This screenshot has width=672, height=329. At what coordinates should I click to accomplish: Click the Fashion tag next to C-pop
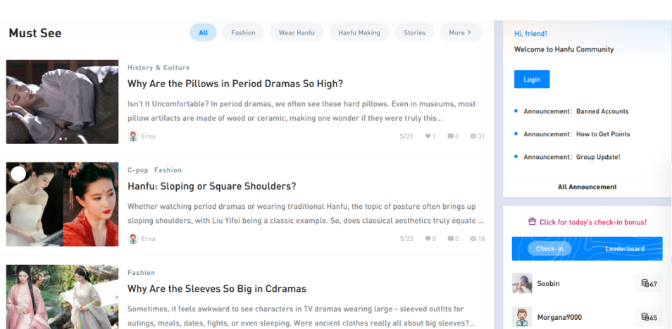point(168,170)
